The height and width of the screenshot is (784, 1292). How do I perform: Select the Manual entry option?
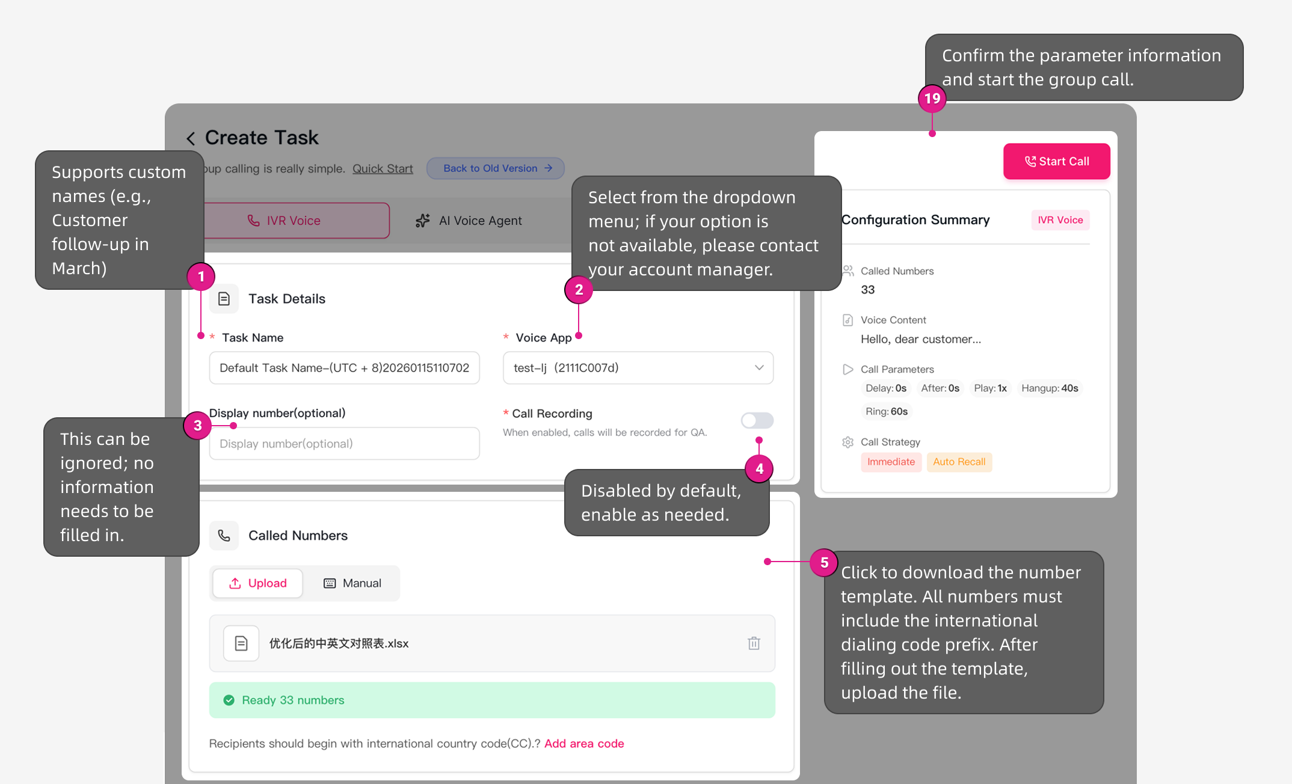[x=352, y=583]
